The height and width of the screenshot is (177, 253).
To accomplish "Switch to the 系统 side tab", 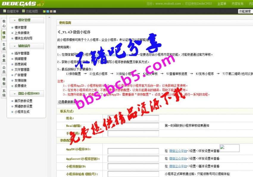I will [4, 93].
